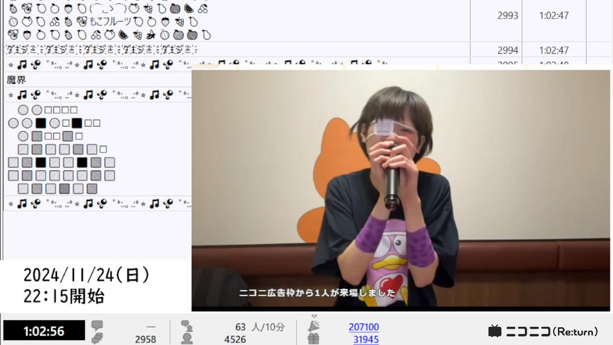Click the 1:02:56 elapsed time display
Image resolution: width=613 pixels, height=345 pixels.
[44, 331]
